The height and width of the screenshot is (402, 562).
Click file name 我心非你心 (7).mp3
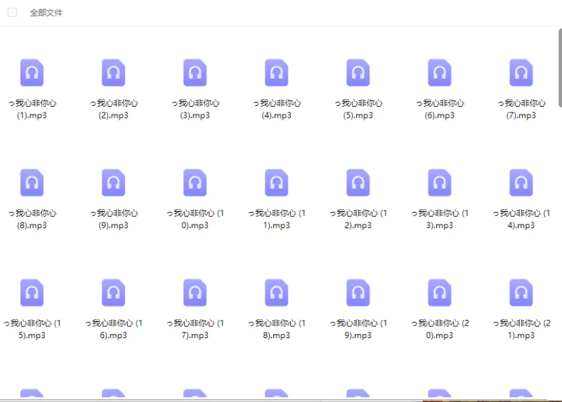point(521,109)
